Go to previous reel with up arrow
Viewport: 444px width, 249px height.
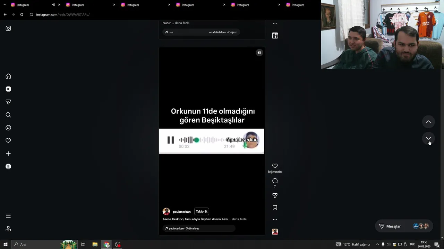pos(428,122)
